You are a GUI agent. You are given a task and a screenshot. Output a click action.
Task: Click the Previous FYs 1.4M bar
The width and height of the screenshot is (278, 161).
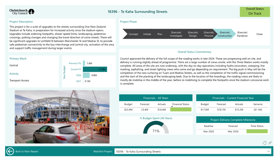(x=84, y=63)
